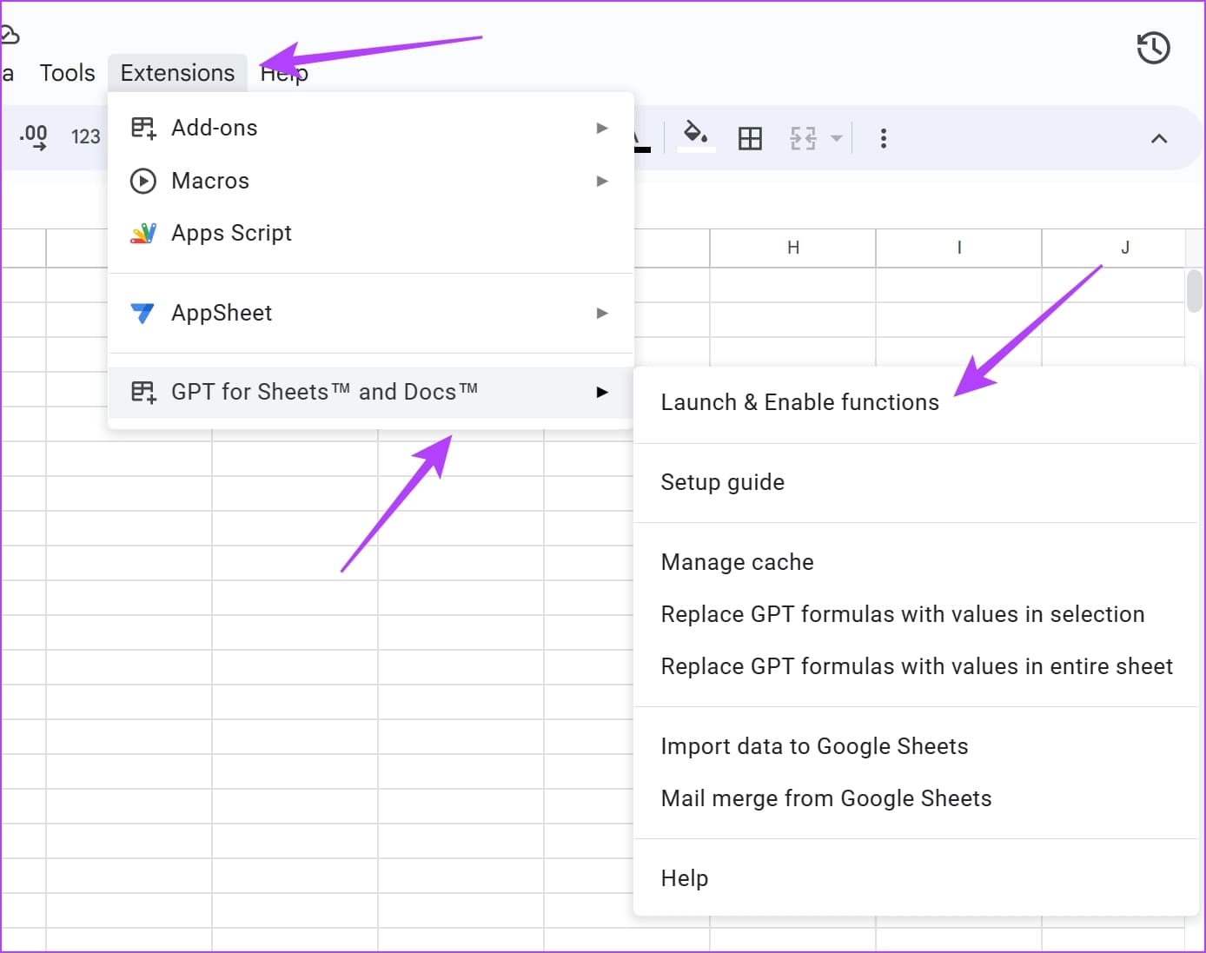Open the 123 number format option
The image size is (1206, 953).
point(85,136)
